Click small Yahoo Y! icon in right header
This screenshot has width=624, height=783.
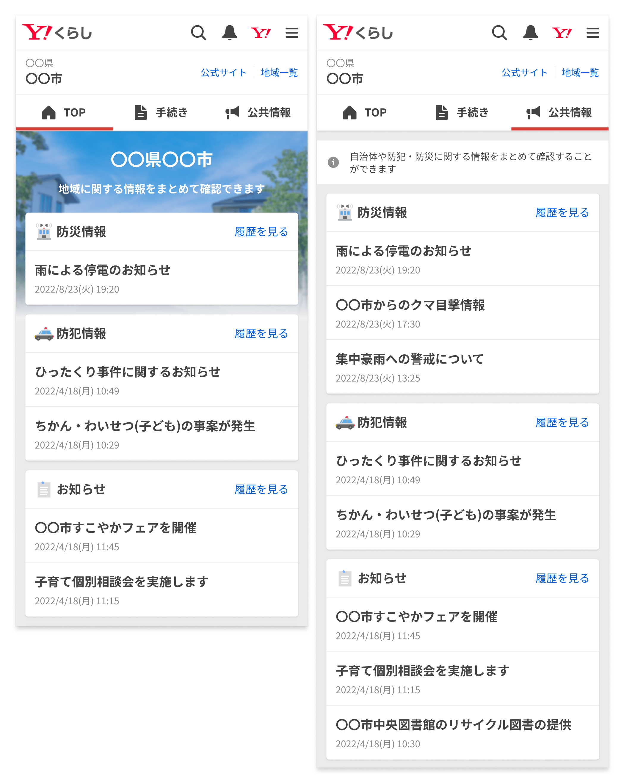click(x=562, y=33)
